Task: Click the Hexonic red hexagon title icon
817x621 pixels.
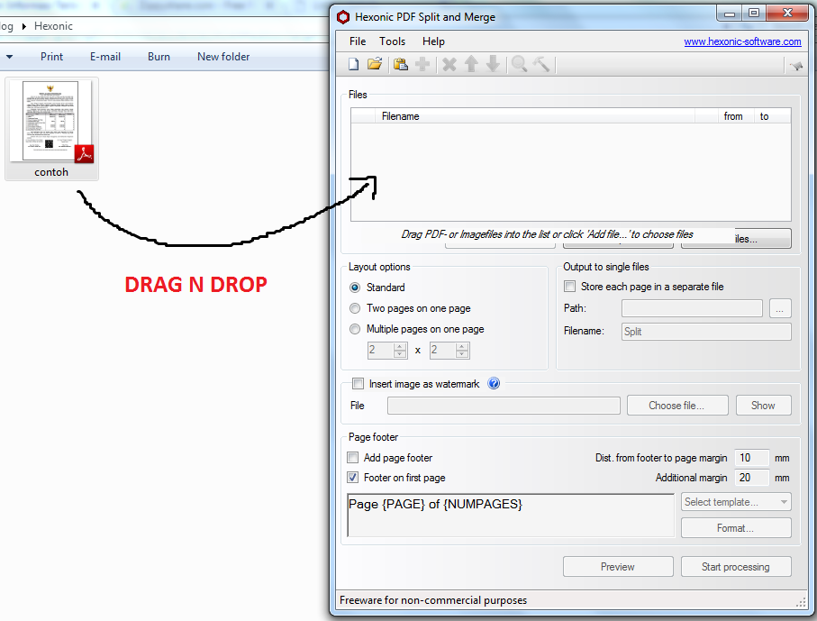Action: 343,17
